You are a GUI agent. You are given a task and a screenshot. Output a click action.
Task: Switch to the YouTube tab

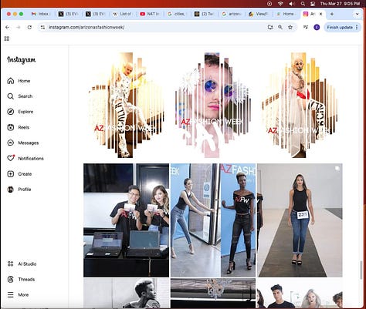click(x=150, y=14)
